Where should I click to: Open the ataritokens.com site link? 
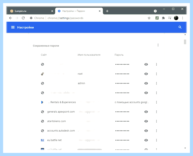tap(56, 121)
